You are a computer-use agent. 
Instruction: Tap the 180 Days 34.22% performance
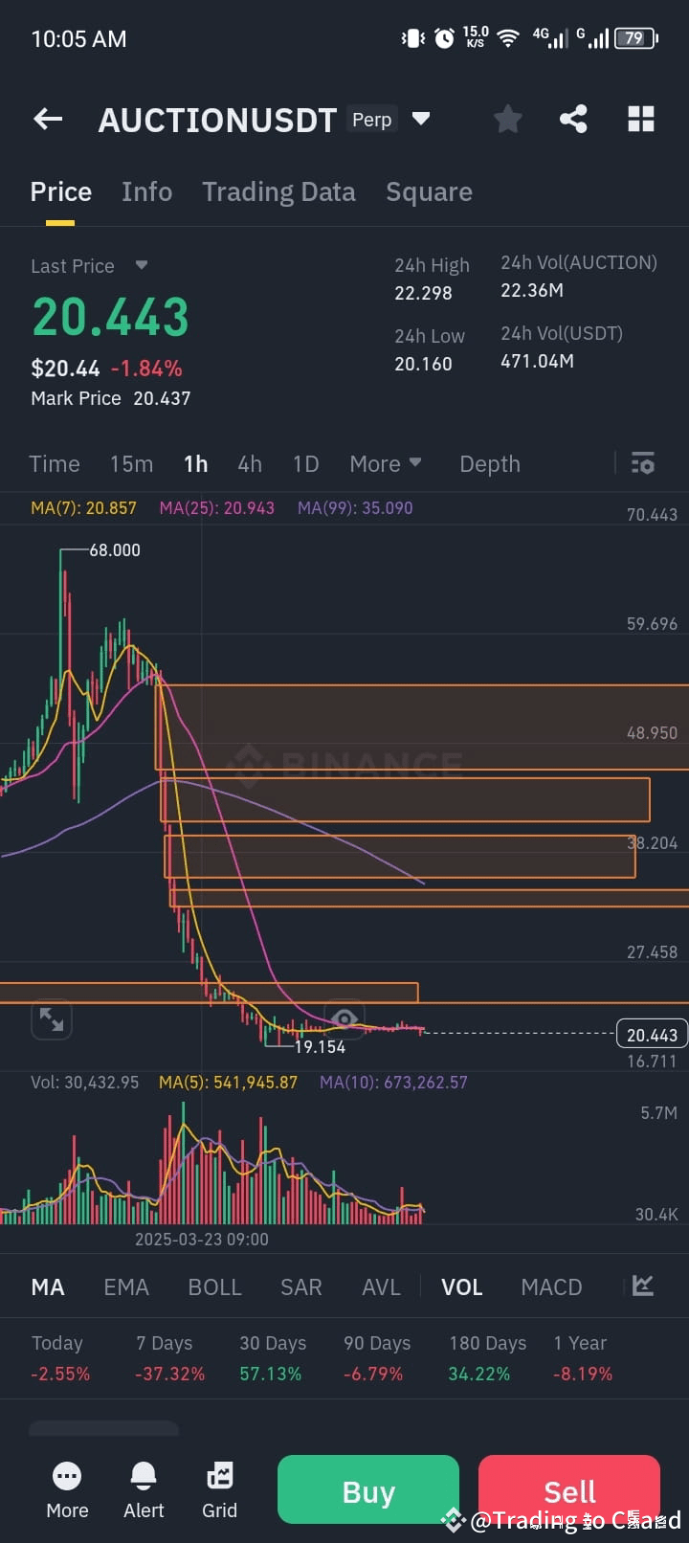click(x=487, y=1358)
